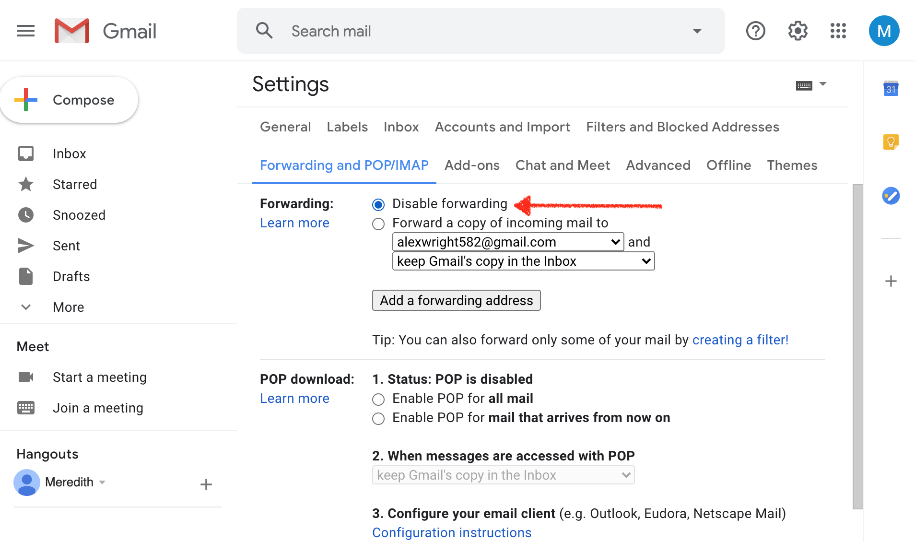Screen dimensions: 915x542
Task: Click the Starred star icon
Action: [x=26, y=184]
